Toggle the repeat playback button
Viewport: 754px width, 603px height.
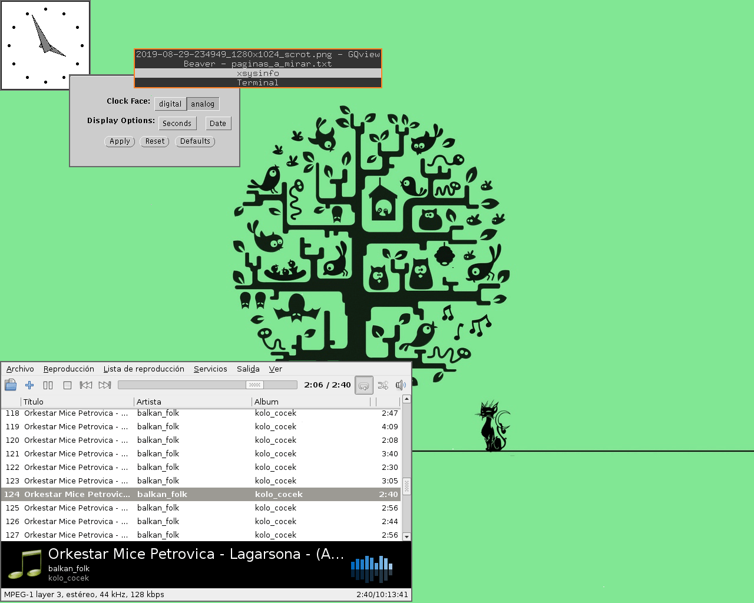pyautogui.click(x=364, y=385)
